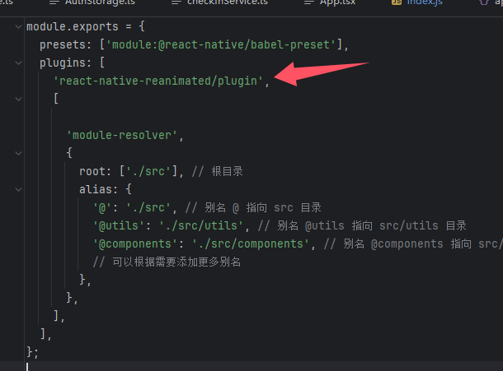Screen dimensions: 503x371
Task: Click the file icon on App.tsx tab
Action: pos(309,2)
